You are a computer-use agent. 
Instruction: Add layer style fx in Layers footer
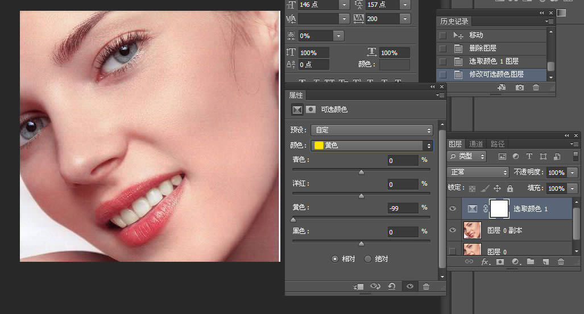coord(485,262)
